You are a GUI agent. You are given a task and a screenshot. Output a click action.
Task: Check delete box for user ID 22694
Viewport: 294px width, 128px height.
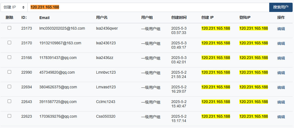tap(9, 87)
